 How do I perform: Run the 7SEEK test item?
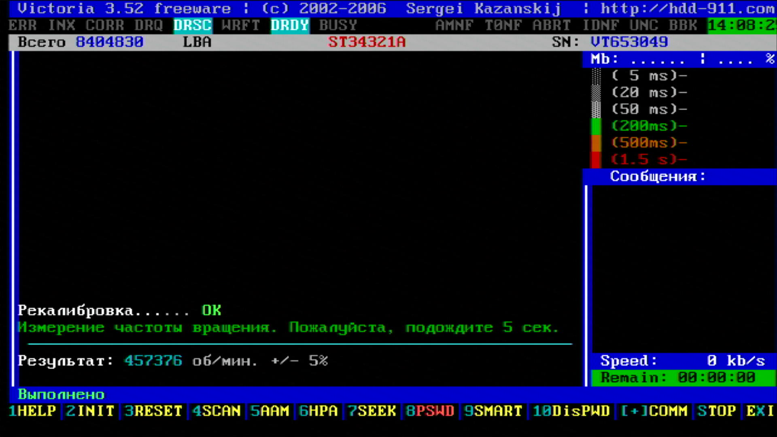tap(372, 411)
